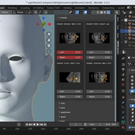
Task: Select the highlighted shape key icon row
Action: (132, 106)
